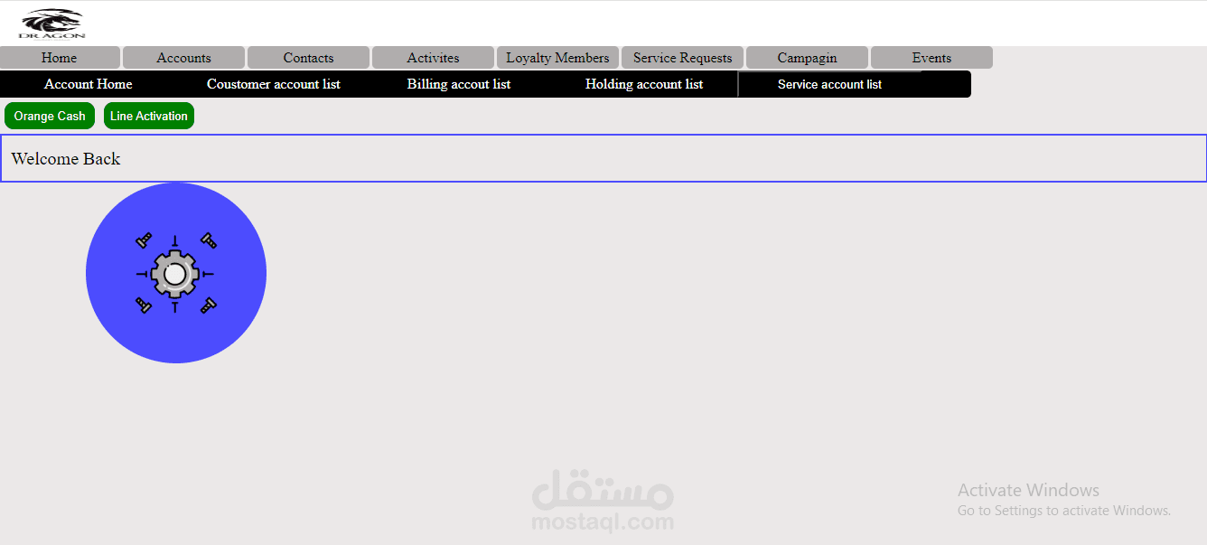Click the gear settings circle icon
Screen dimensions: 1207x545
pos(176,273)
